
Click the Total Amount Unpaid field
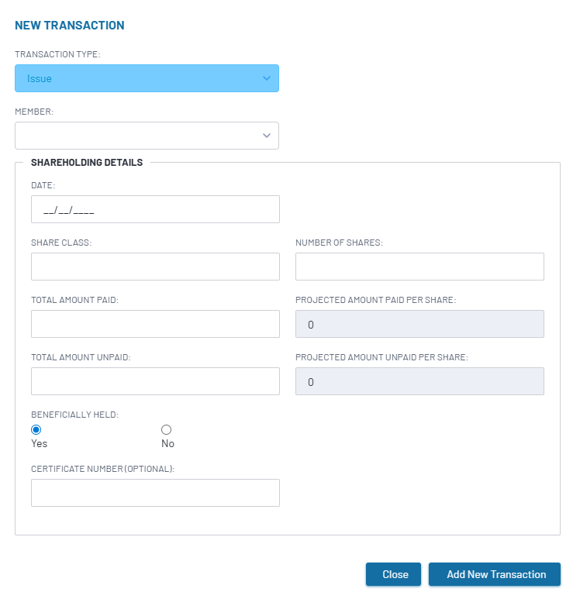(155, 381)
